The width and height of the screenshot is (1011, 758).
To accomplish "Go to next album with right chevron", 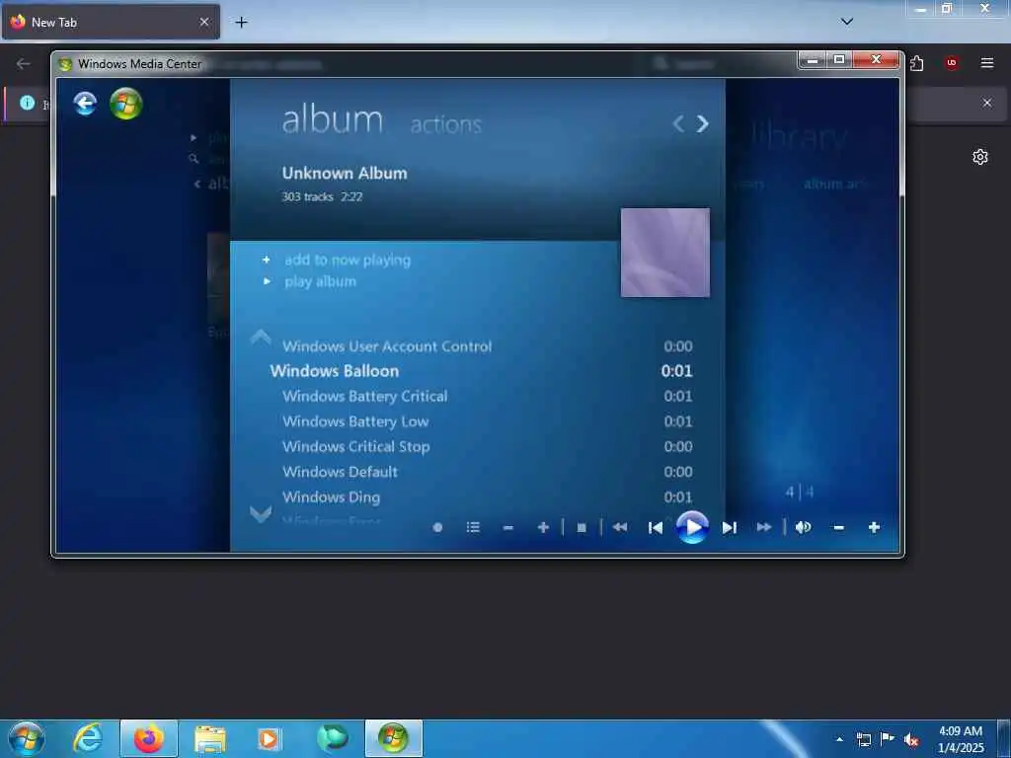I will (703, 123).
